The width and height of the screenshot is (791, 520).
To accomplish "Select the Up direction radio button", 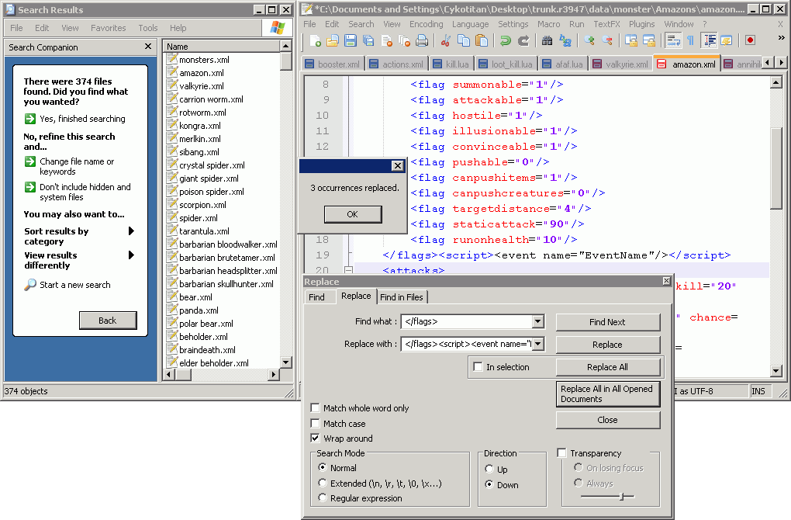I will (489, 469).
